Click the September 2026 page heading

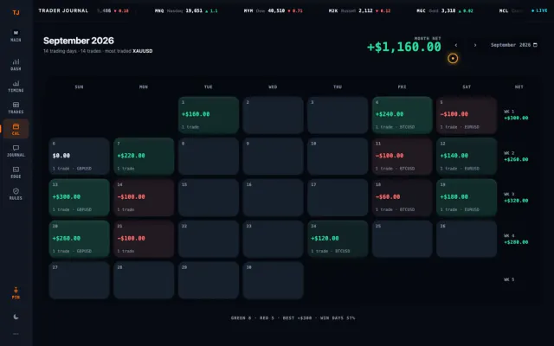[x=79, y=41]
